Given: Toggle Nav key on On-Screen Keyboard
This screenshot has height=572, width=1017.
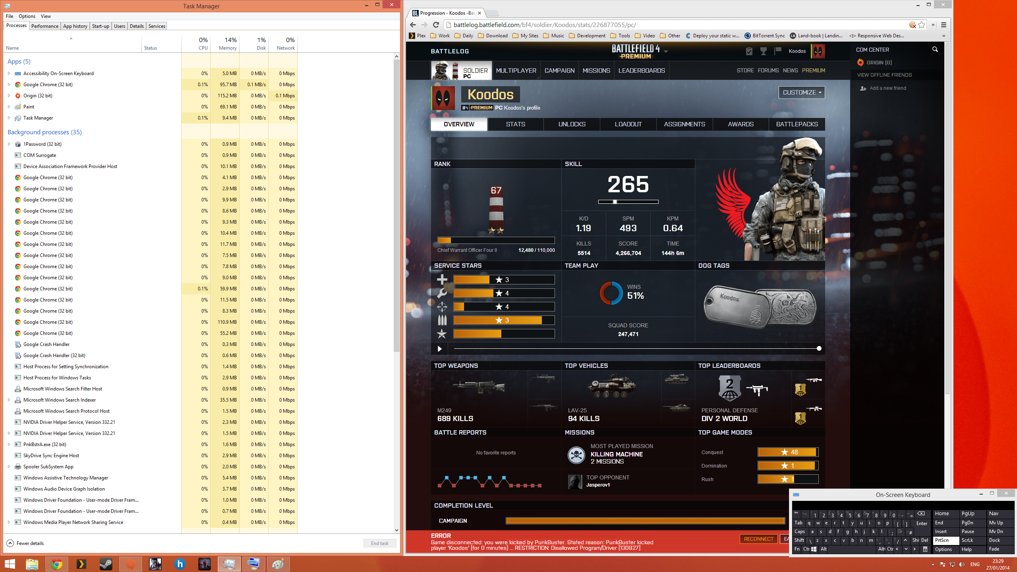Looking at the screenshot, I should (1000, 514).
